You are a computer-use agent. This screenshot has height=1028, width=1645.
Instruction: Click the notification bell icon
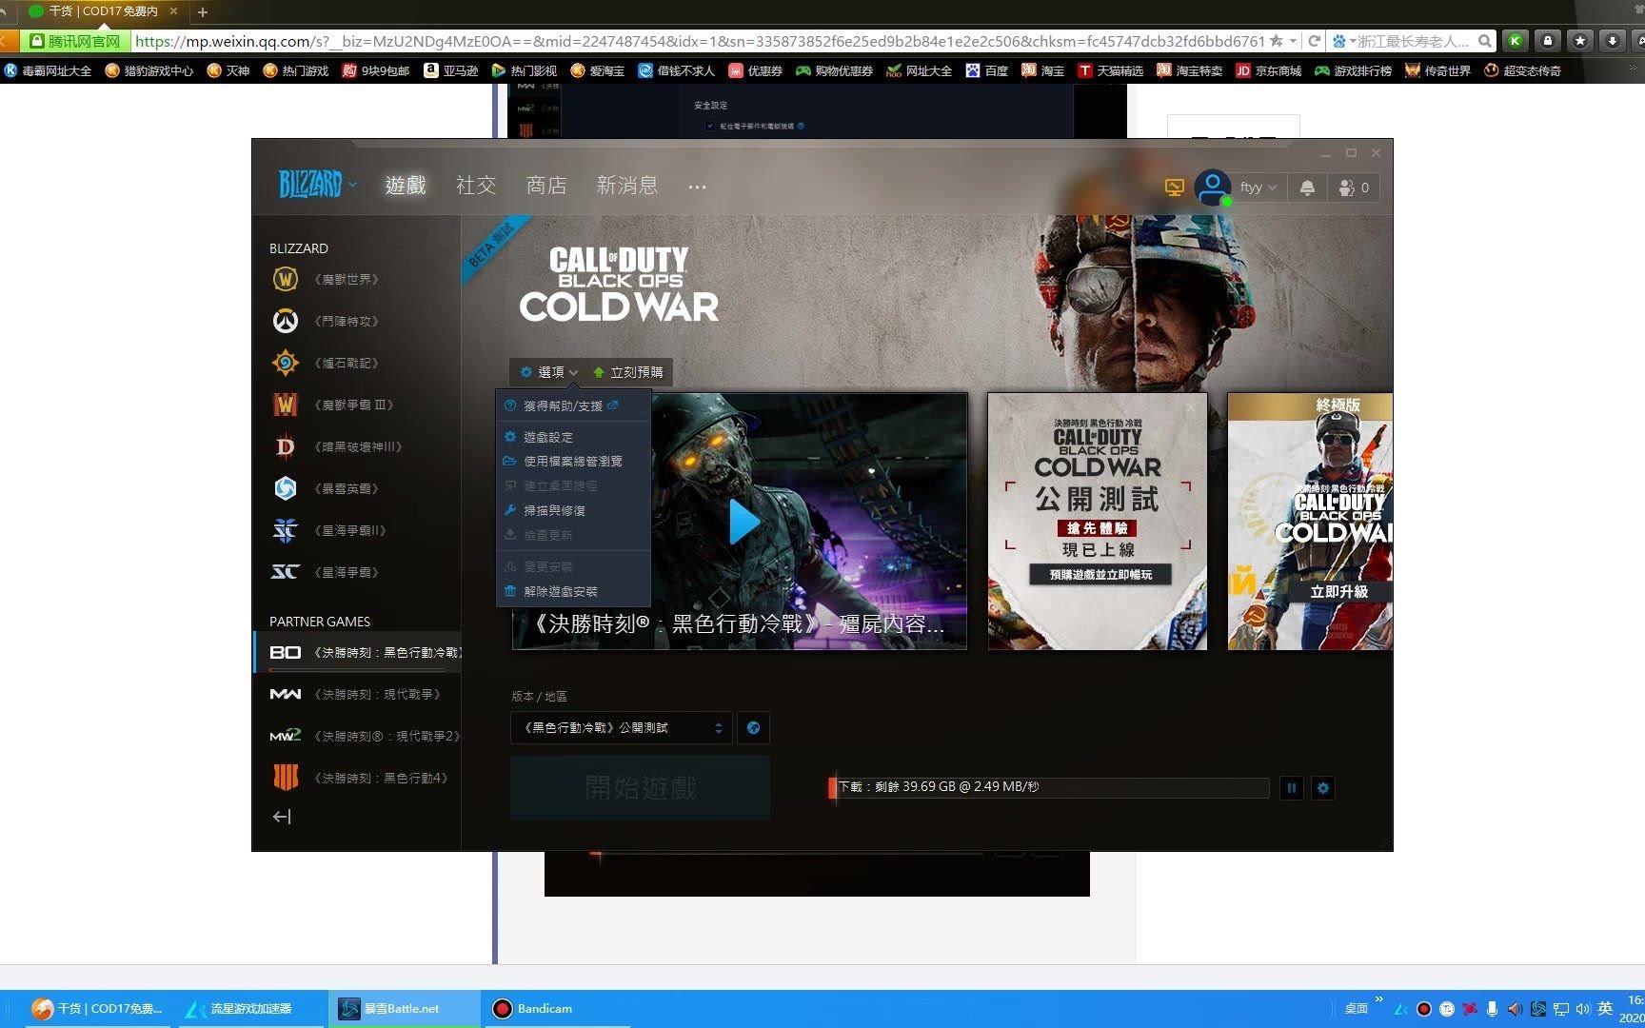click(x=1306, y=187)
